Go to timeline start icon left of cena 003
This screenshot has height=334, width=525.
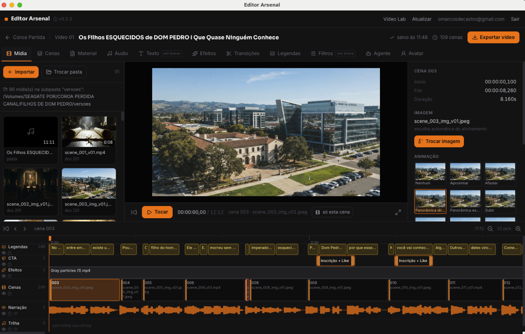[x=6, y=229]
